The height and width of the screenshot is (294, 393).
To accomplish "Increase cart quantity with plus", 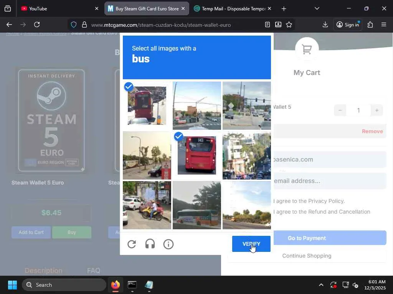I will point(377,110).
